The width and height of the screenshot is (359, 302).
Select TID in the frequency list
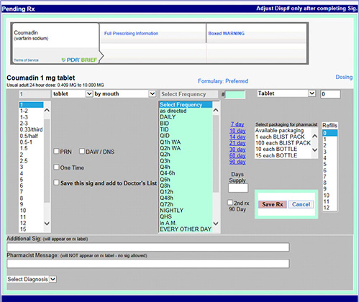point(186,129)
